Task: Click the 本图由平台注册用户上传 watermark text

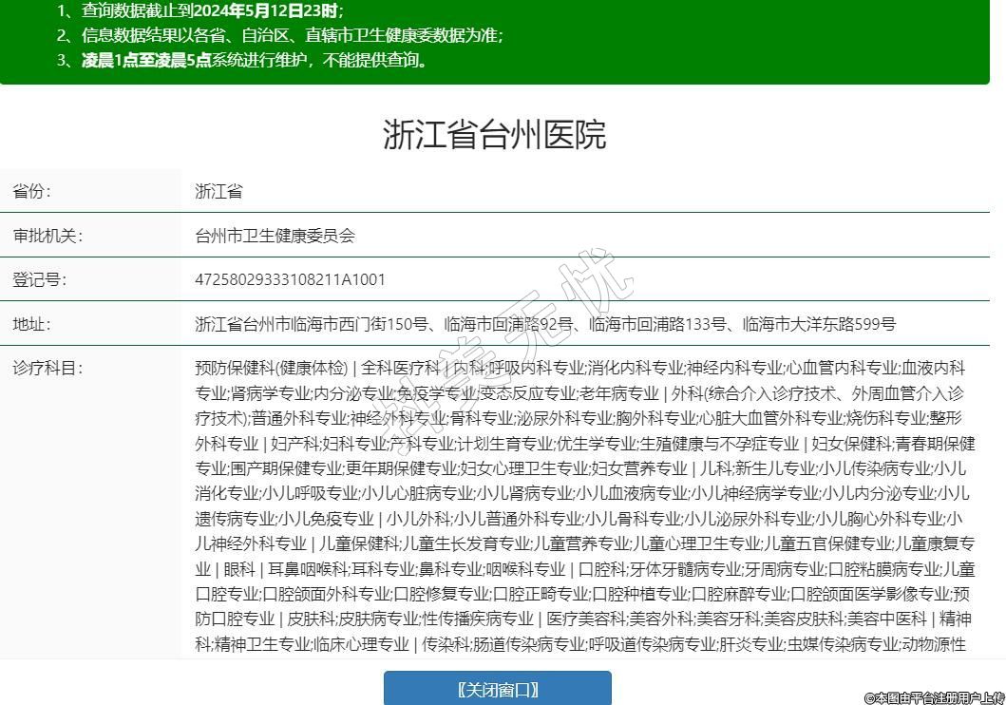Action: pyautogui.click(x=933, y=697)
